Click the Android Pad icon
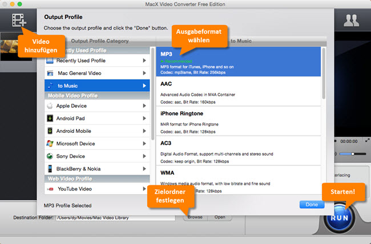 coord(50,118)
